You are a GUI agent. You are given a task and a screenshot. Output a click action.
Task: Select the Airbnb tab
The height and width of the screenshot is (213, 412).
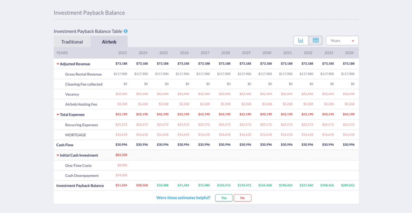[109, 42]
